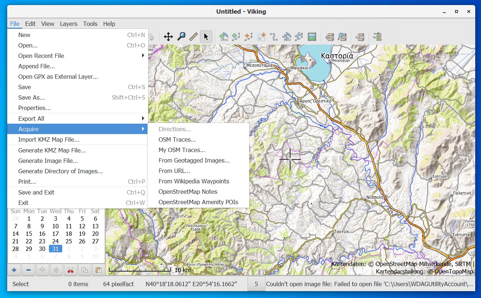Choose Print... from File menu
The width and height of the screenshot is (481, 298).
pos(78,182)
